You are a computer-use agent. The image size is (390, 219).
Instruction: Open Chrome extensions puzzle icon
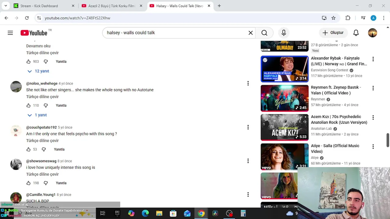point(348,18)
